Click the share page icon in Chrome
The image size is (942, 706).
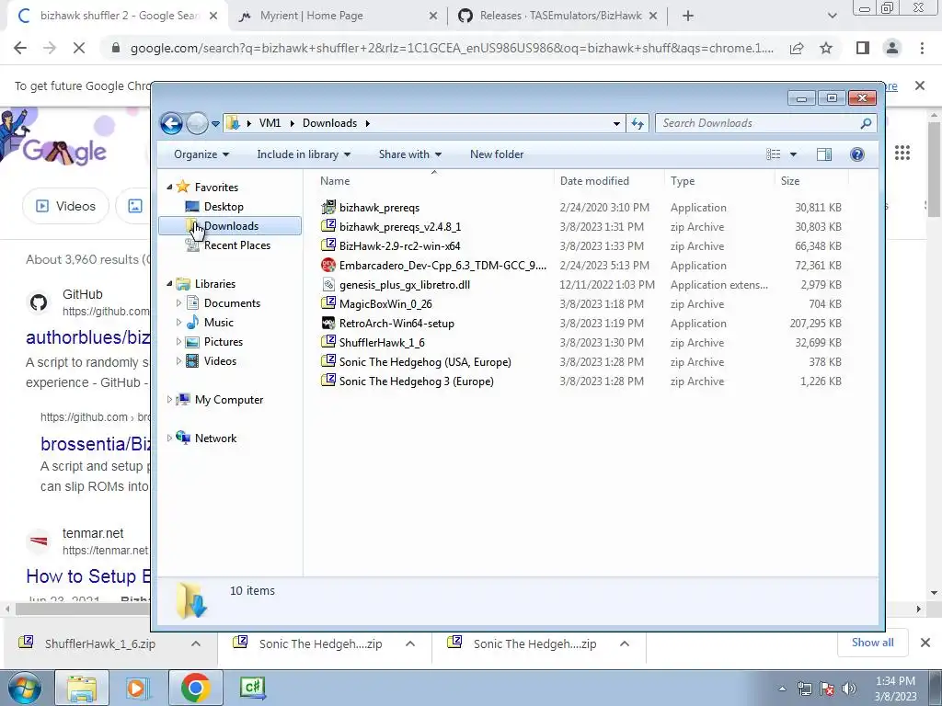797,48
